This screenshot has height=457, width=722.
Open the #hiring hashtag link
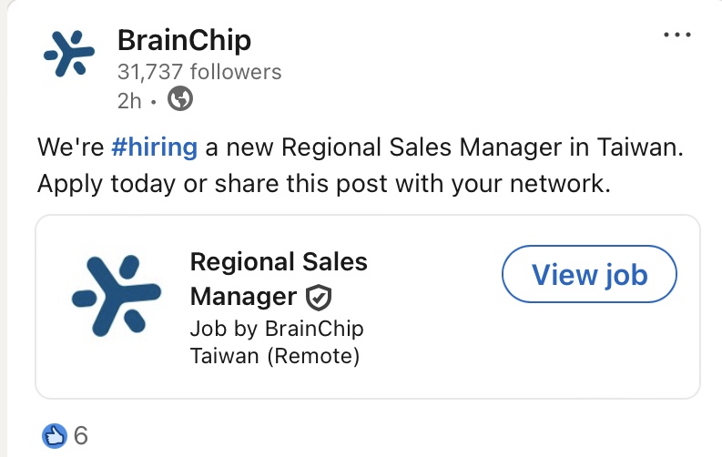click(x=154, y=147)
